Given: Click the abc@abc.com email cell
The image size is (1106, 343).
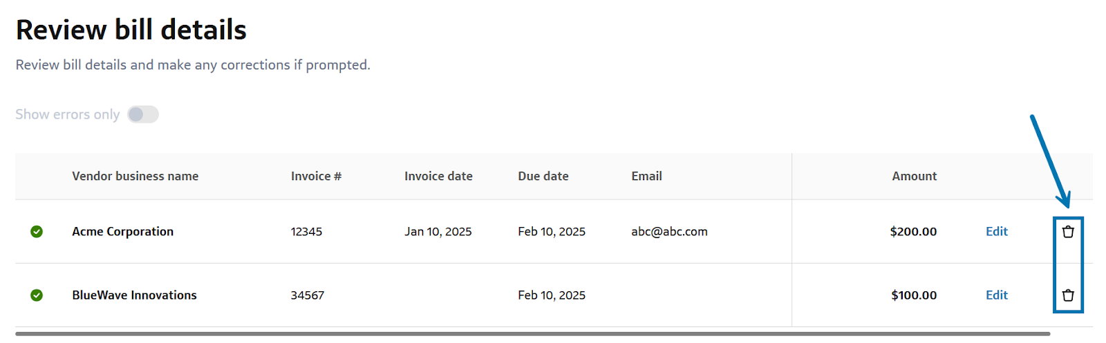Looking at the screenshot, I should (669, 232).
